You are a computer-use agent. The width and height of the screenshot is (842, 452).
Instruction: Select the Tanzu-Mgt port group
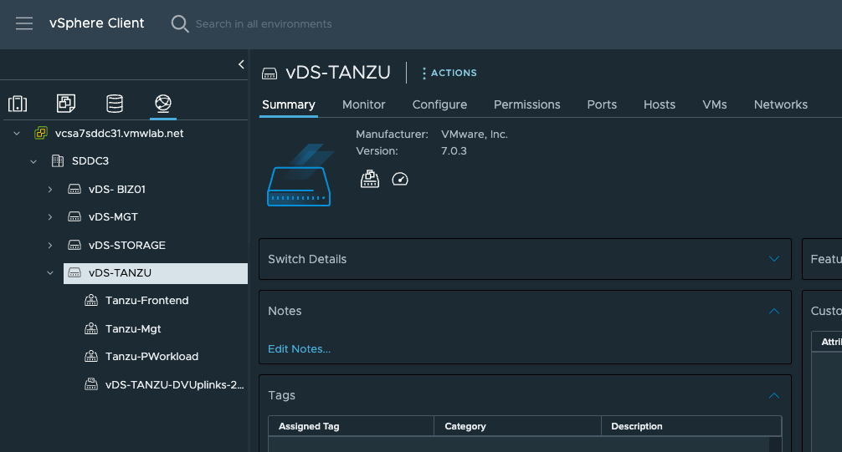point(133,328)
